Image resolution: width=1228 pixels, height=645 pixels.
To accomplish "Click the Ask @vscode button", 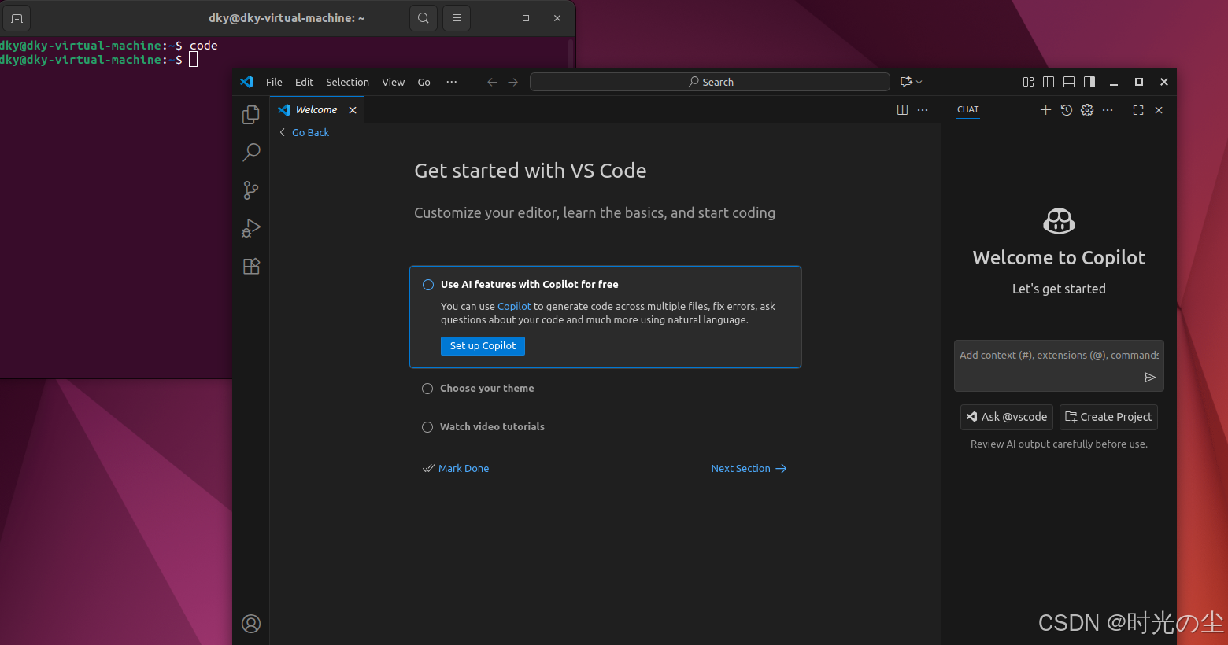I will pyautogui.click(x=1007, y=417).
